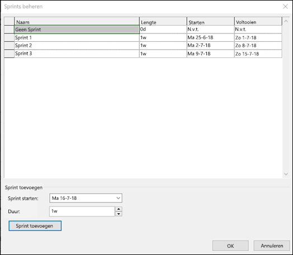Image resolution: width=293 pixels, height=255 pixels.
Task: Select finish date Zo 1-7-18
Action: (258, 37)
